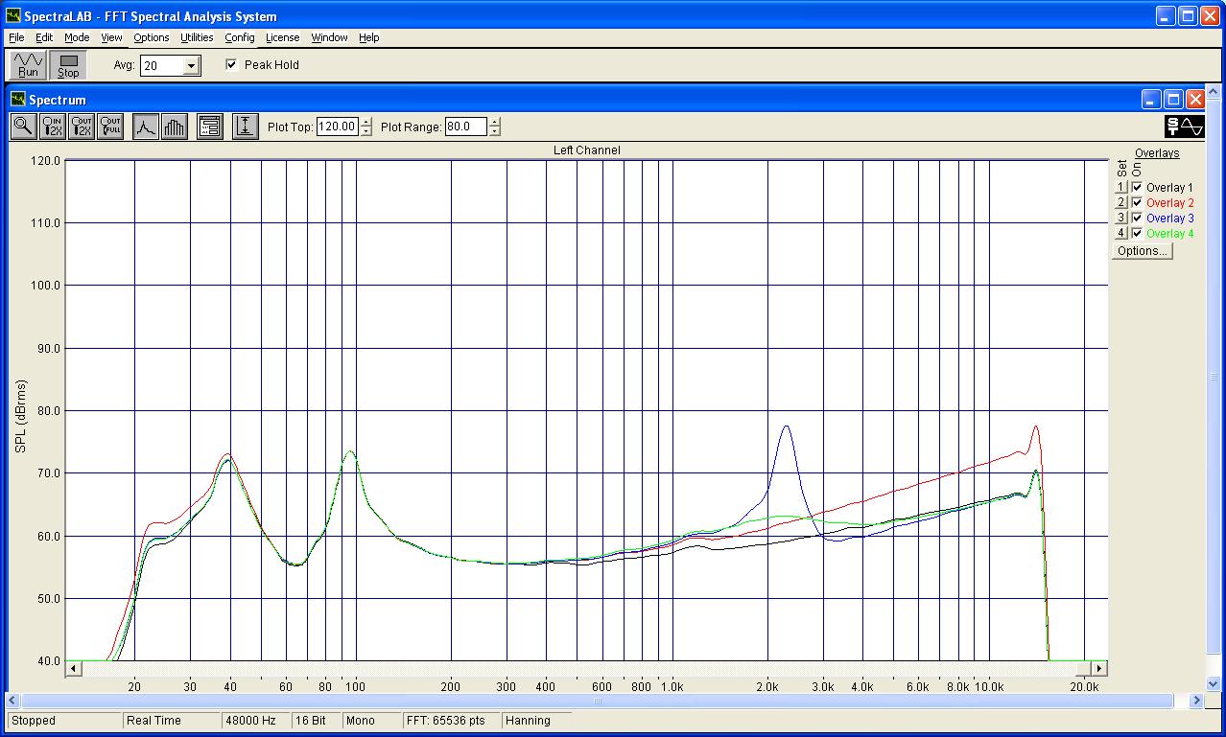This screenshot has height=737, width=1226.
Task: Click the Run acquisition button
Action: (28, 65)
